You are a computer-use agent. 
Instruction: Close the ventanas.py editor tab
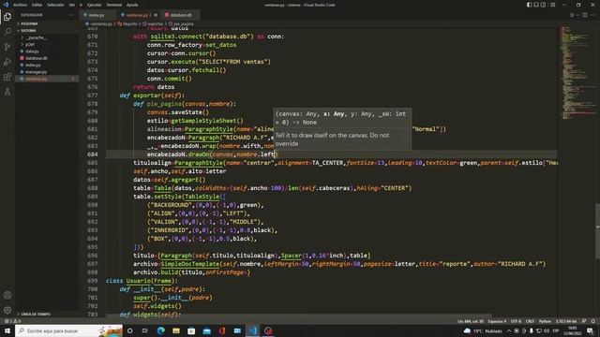[x=156, y=15]
